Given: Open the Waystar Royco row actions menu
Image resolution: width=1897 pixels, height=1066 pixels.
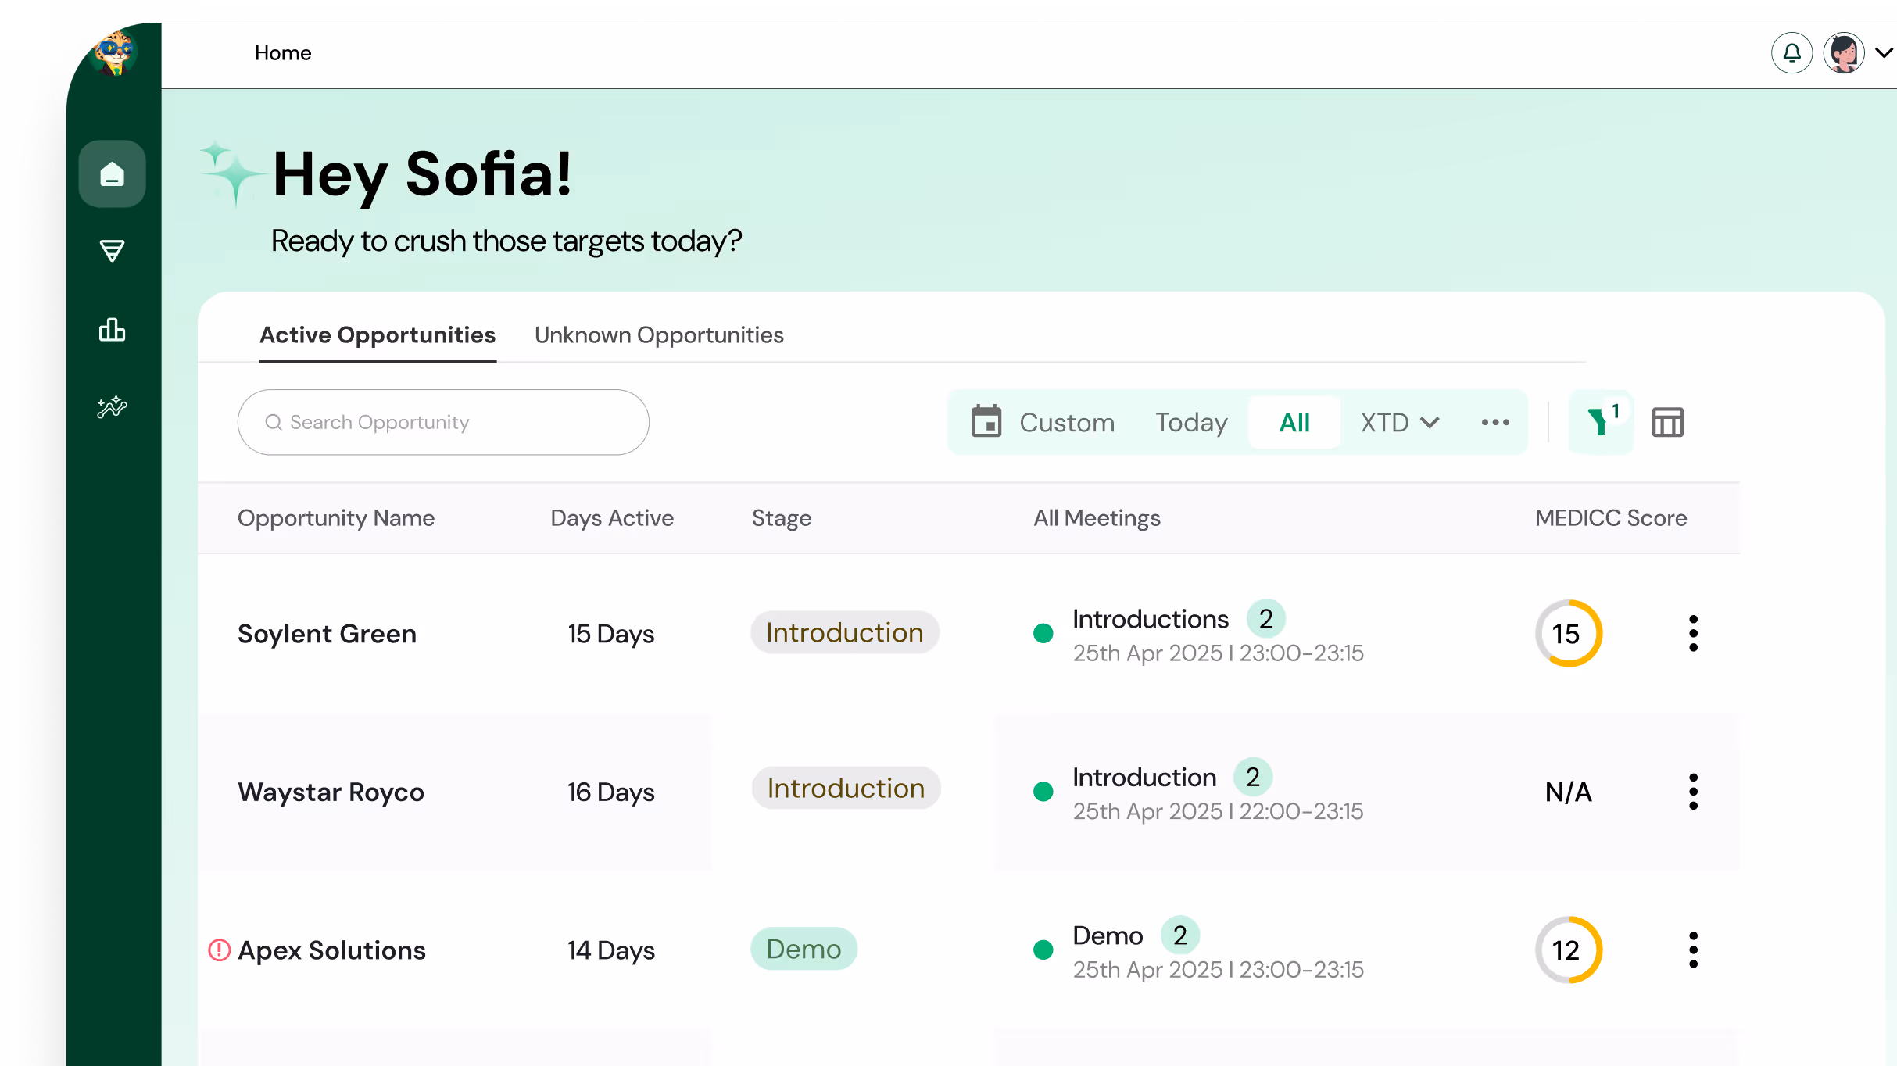Looking at the screenshot, I should tap(1693, 792).
